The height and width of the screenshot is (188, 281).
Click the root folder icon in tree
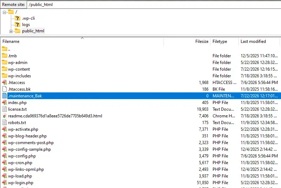[11, 12]
